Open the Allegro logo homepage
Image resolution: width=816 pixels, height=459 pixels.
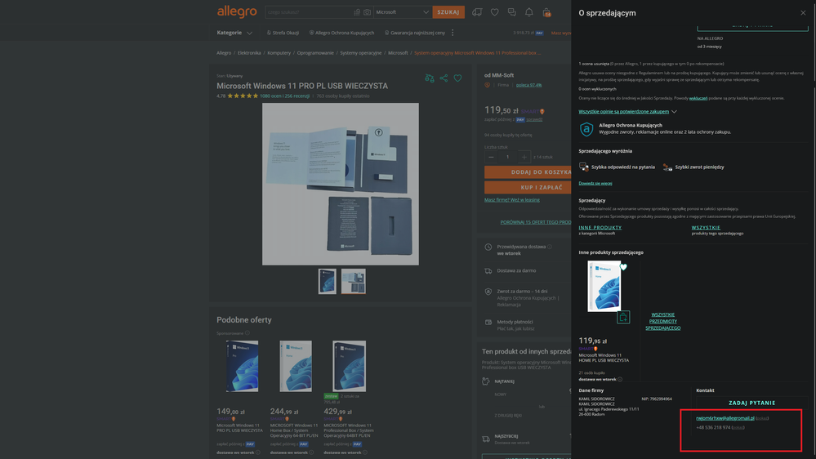237,11
